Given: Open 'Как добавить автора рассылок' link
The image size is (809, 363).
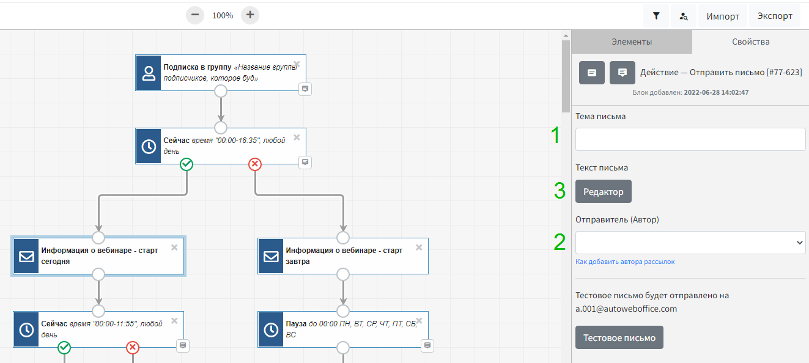Looking at the screenshot, I should 625,262.
